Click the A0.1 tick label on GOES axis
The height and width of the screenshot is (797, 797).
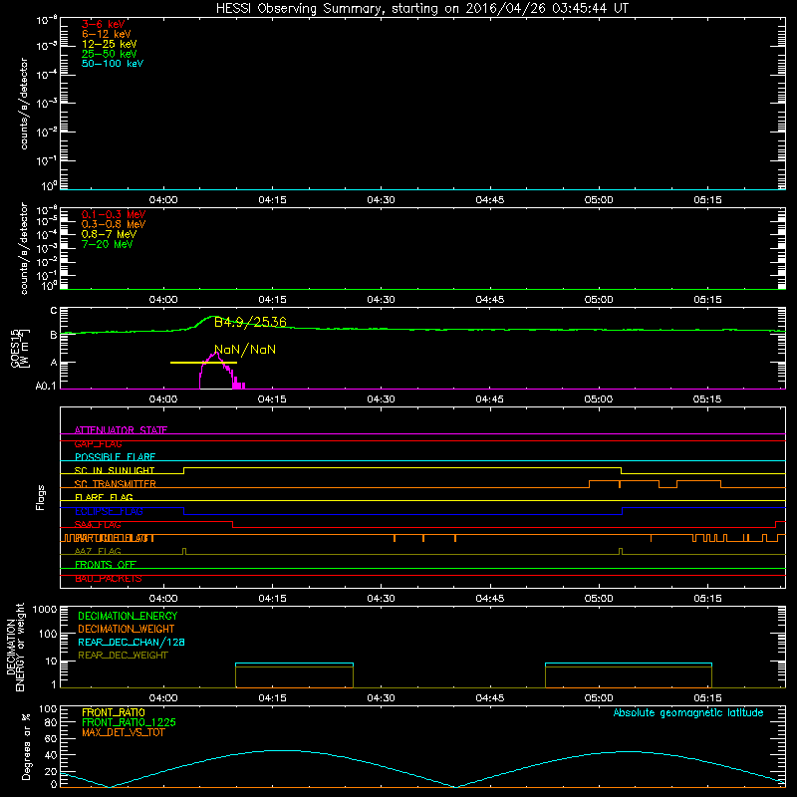pyautogui.click(x=46, y=387)
